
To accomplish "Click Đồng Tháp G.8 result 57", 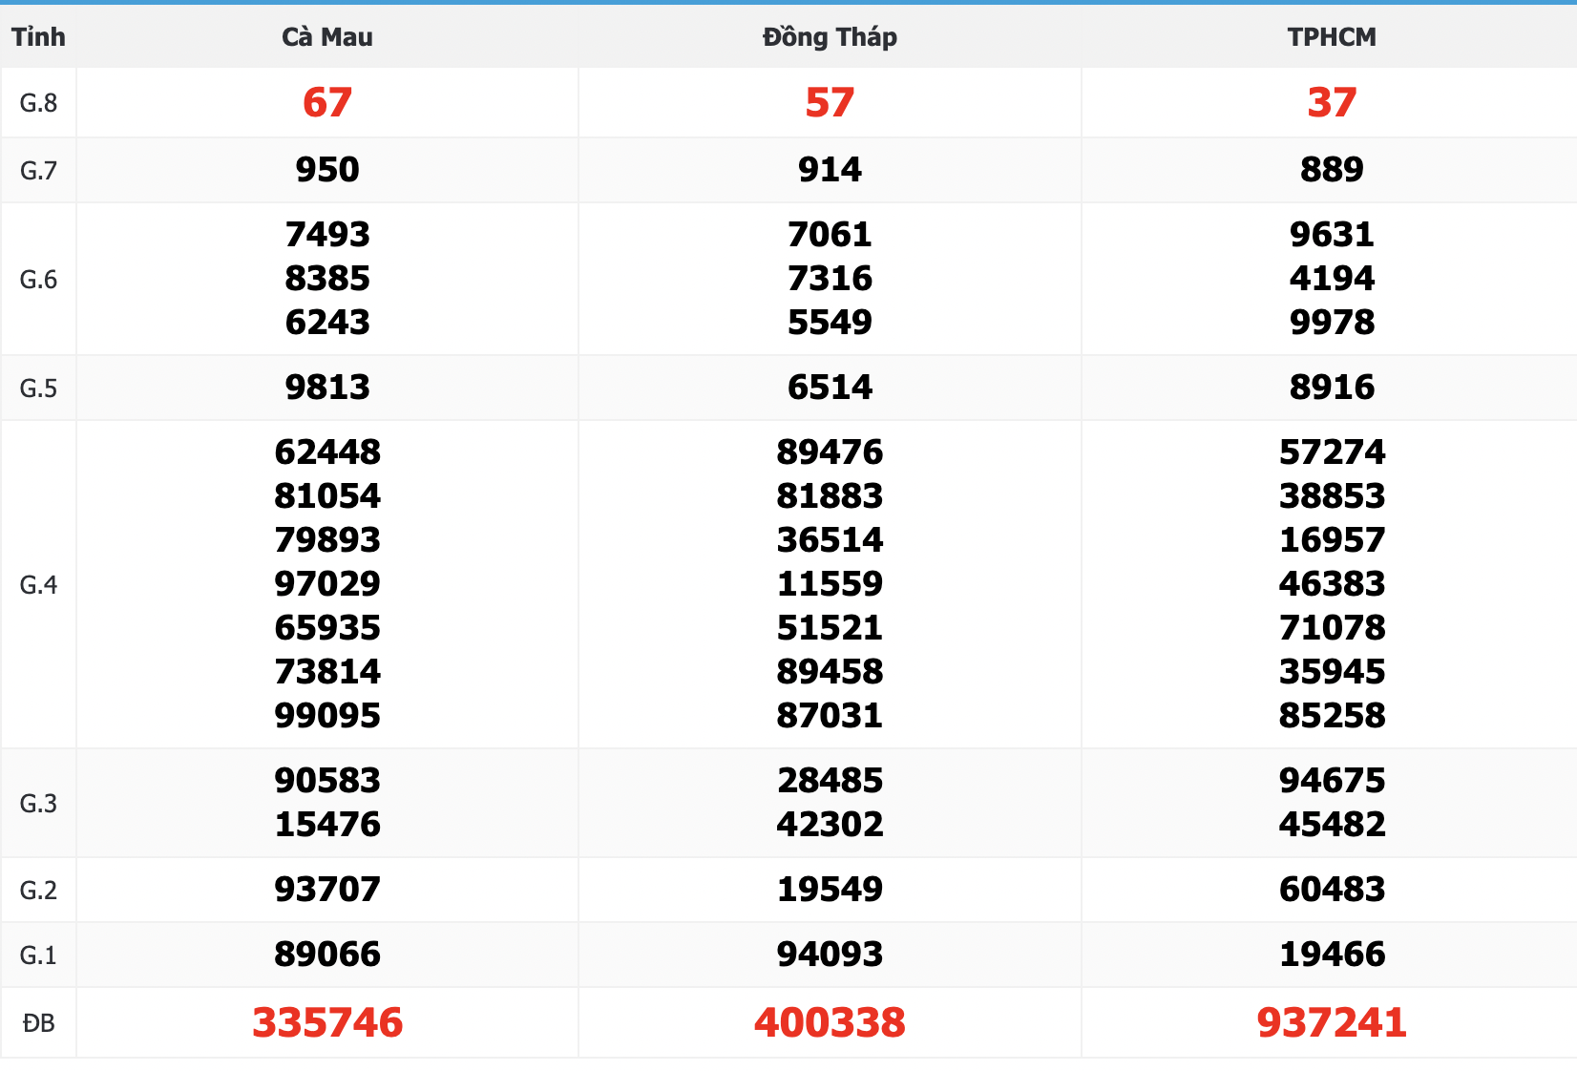I will pyautogui.click(x=830, y=102).
